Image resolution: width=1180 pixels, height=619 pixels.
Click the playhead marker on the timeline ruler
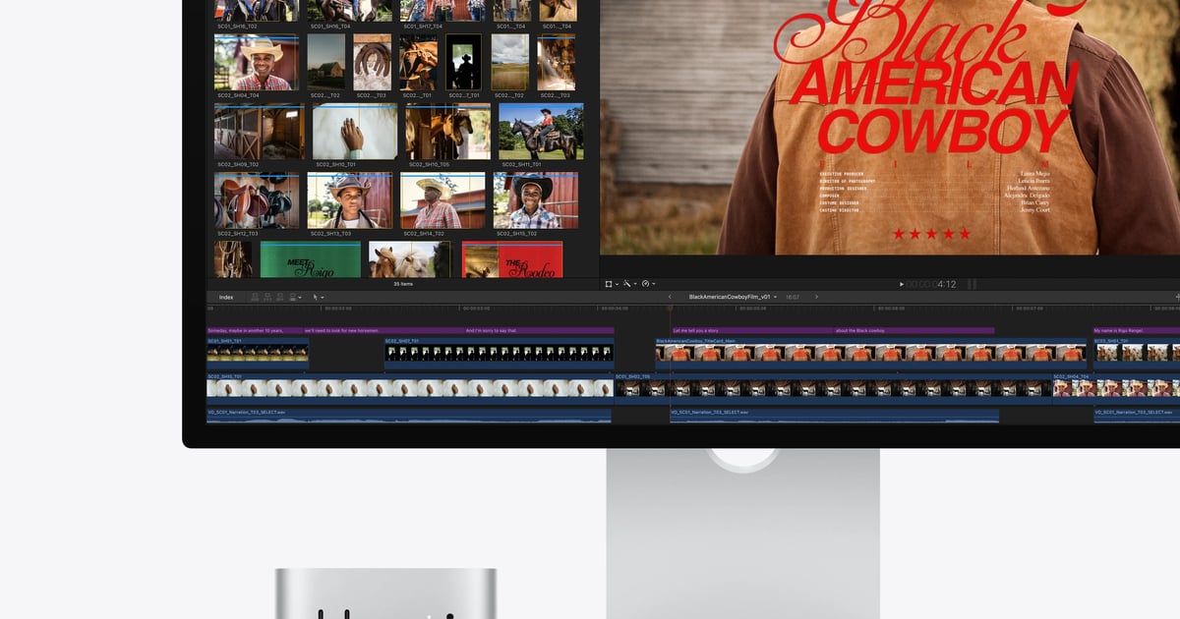click(671, 309)
